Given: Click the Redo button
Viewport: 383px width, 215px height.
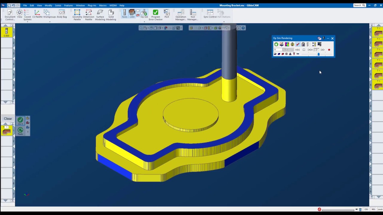Looking at the screenshot, I should (20, 131).
